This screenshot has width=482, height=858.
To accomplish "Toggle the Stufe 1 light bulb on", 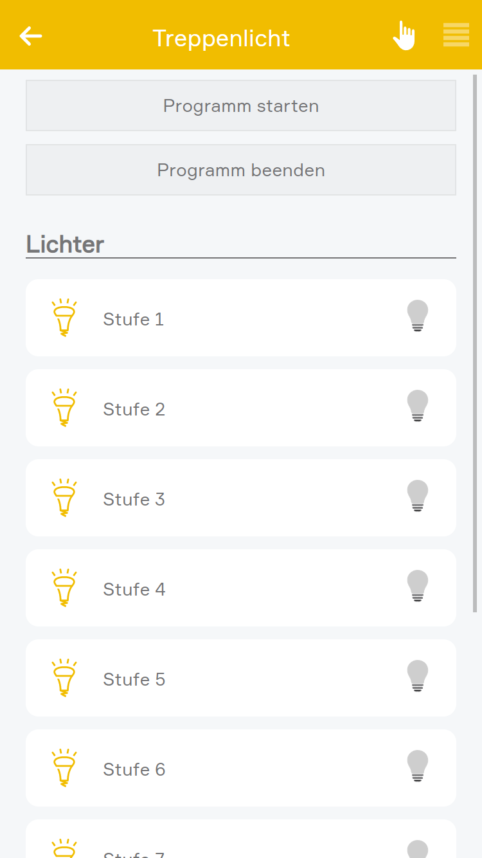I will pyautogui.click(x=418, y=316).
